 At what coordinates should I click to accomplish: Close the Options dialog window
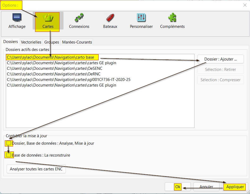pos(245,5)
